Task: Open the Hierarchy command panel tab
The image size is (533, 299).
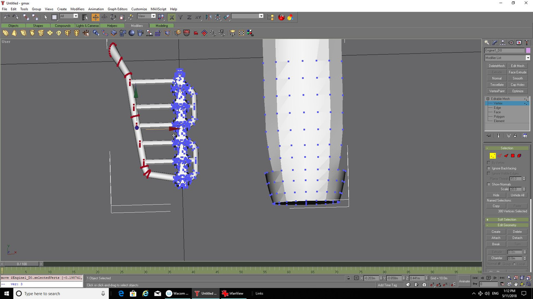Action: pyautogui.click(x=503, y=43)
